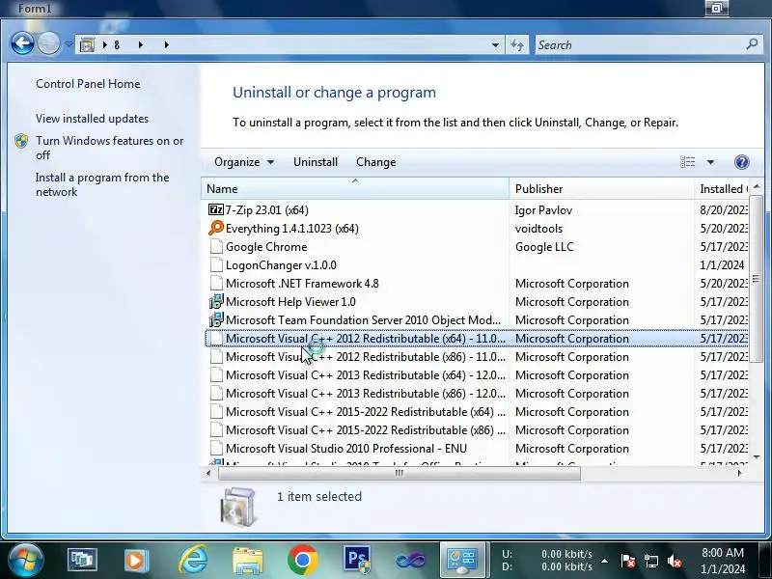Click horizontal scrollbar left arrow
This screenshot has width=772, height=579.
pyautogui.click(x=208, y=473)
